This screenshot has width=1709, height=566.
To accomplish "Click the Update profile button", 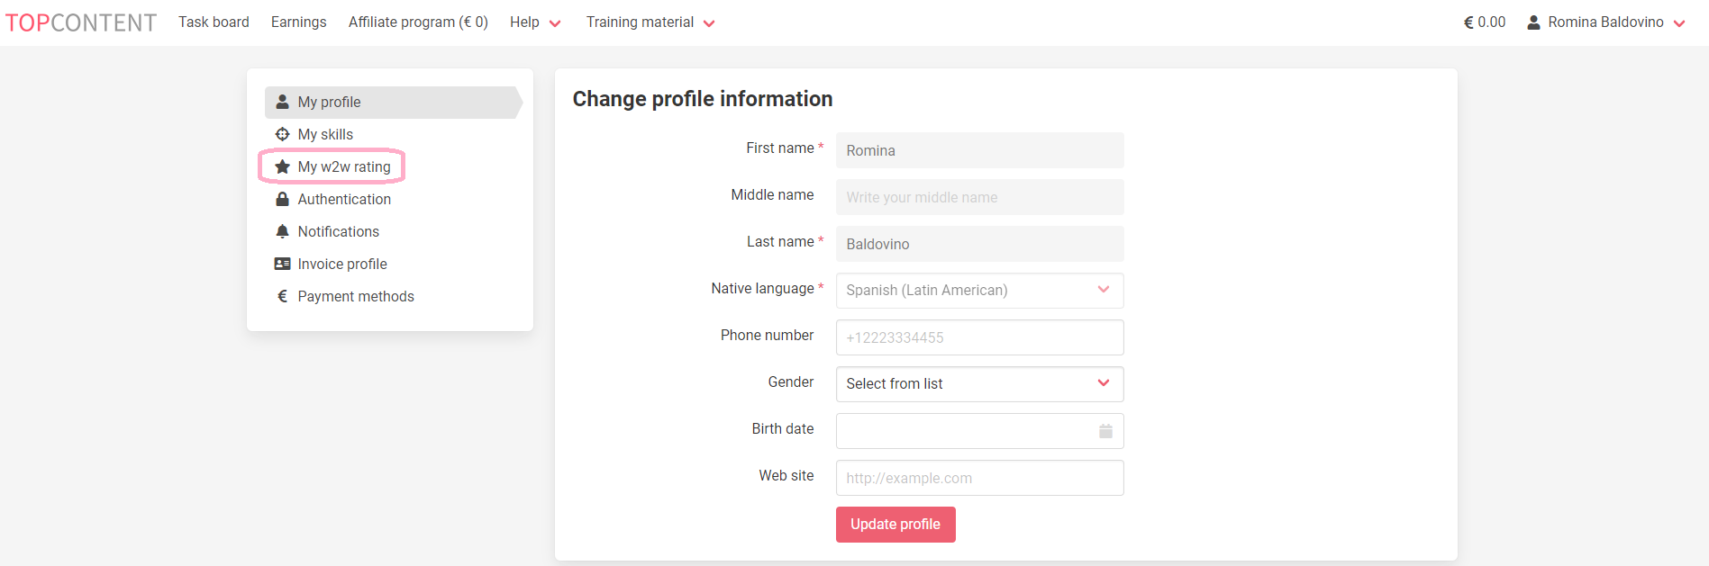I will 895,525.
